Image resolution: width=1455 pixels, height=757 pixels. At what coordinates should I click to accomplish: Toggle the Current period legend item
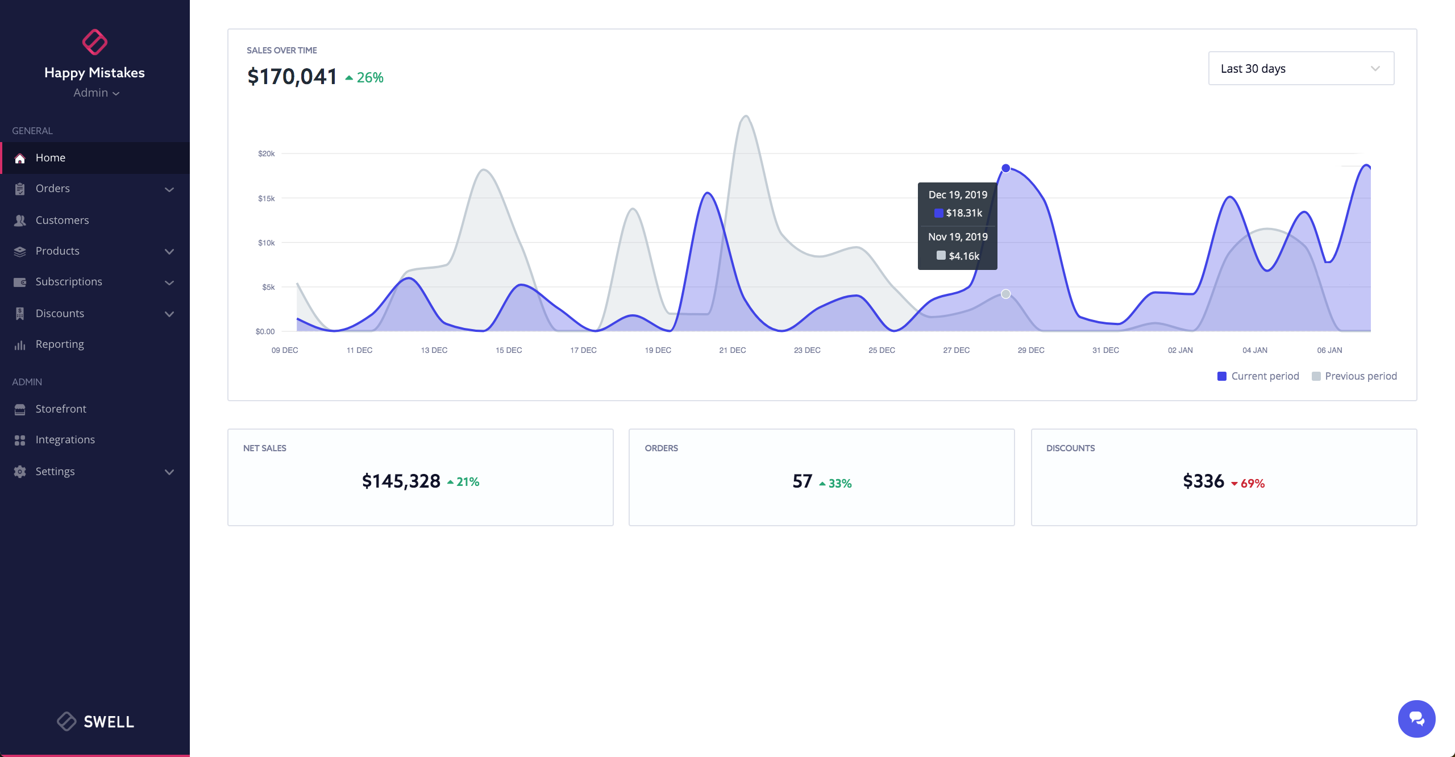tap(1258, 376)
